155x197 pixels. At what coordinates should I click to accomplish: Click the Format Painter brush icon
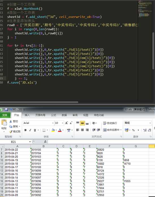pyautogui.click(x=11, y=132)
